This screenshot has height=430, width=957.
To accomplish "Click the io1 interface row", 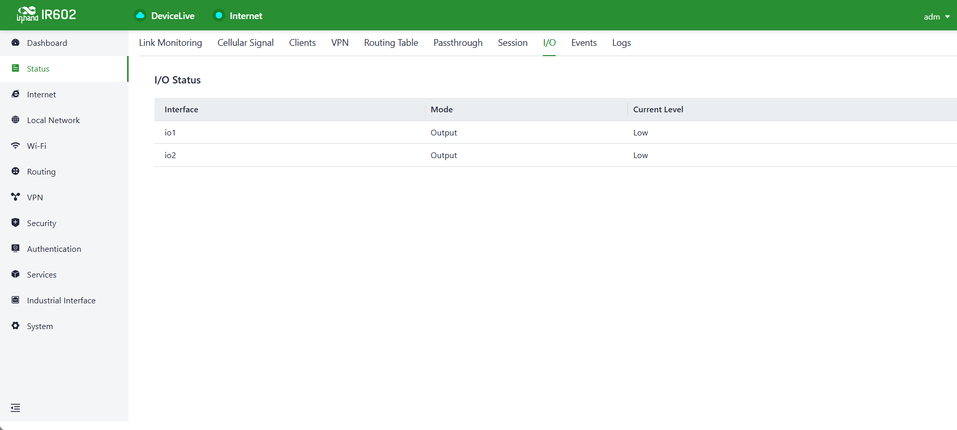I will [x=556, y=132].
